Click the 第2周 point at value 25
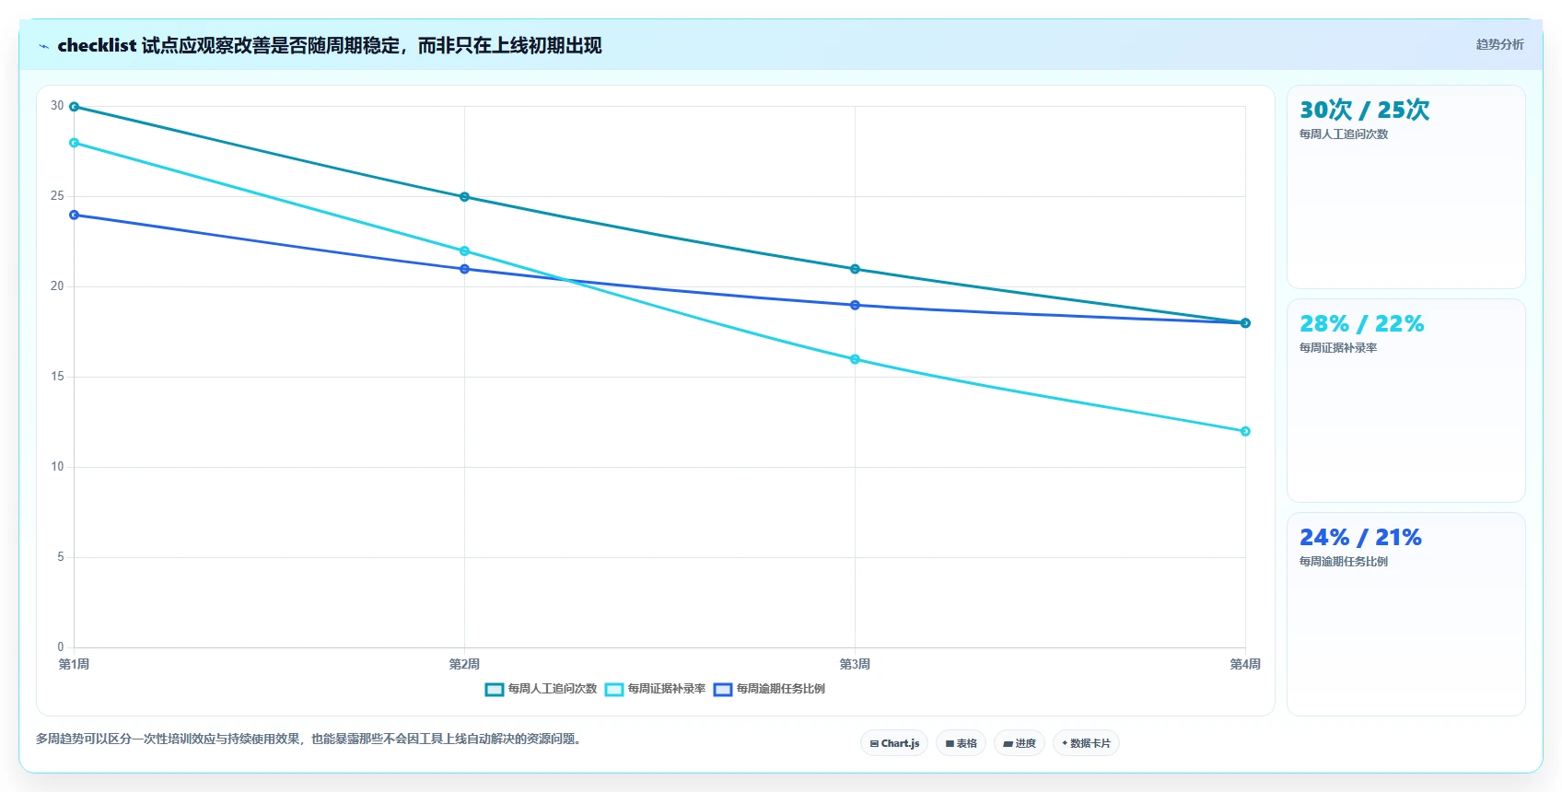 click(464, 197)
